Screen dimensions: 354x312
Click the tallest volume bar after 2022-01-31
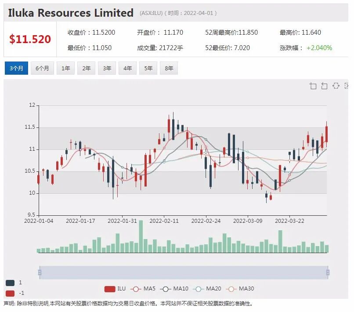[141, 236]
